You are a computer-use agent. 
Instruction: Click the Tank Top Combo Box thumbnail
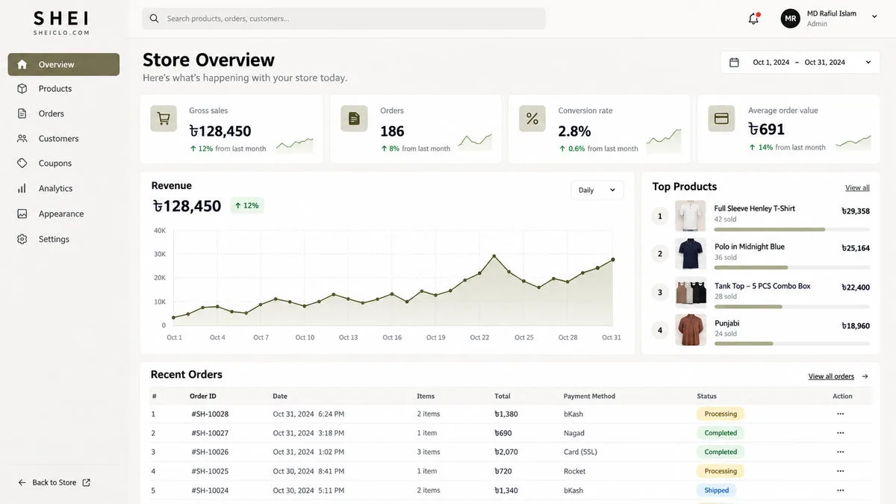click(691, 292)
